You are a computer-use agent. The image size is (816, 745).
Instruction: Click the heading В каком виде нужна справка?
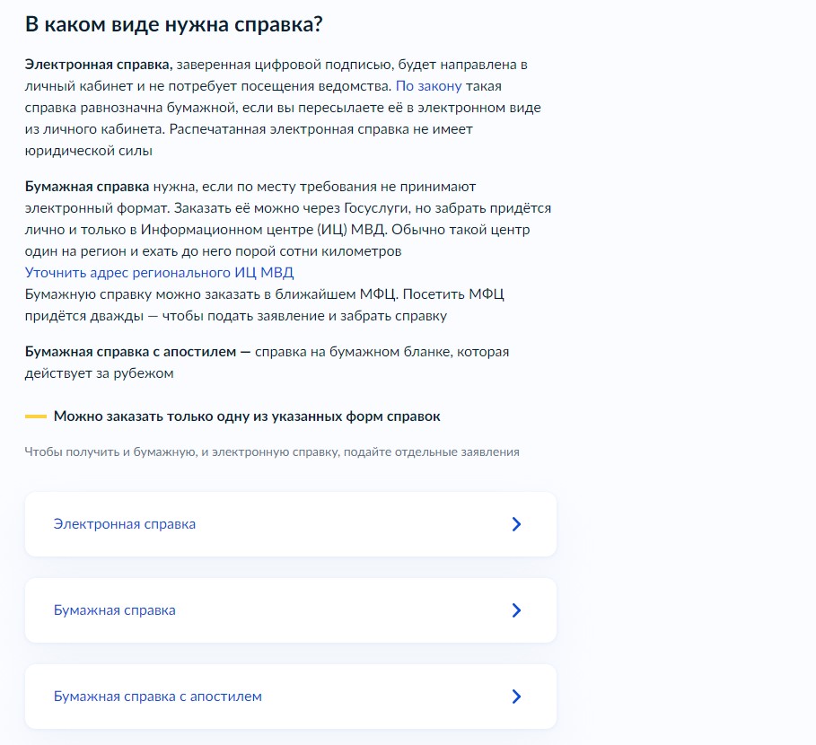173,25
